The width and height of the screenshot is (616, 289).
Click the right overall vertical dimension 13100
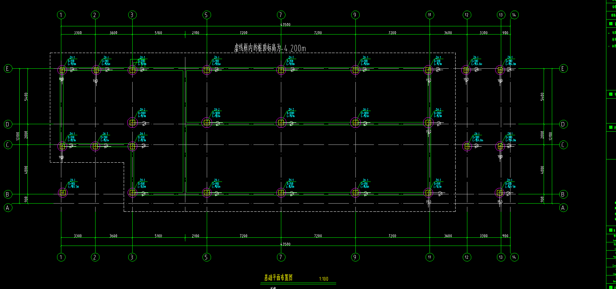(551, 136)
